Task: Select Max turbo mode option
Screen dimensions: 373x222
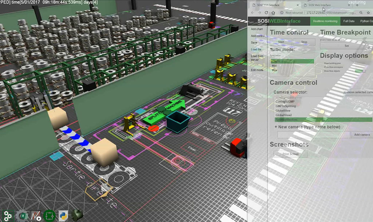Action: click(x=274, y=70)
